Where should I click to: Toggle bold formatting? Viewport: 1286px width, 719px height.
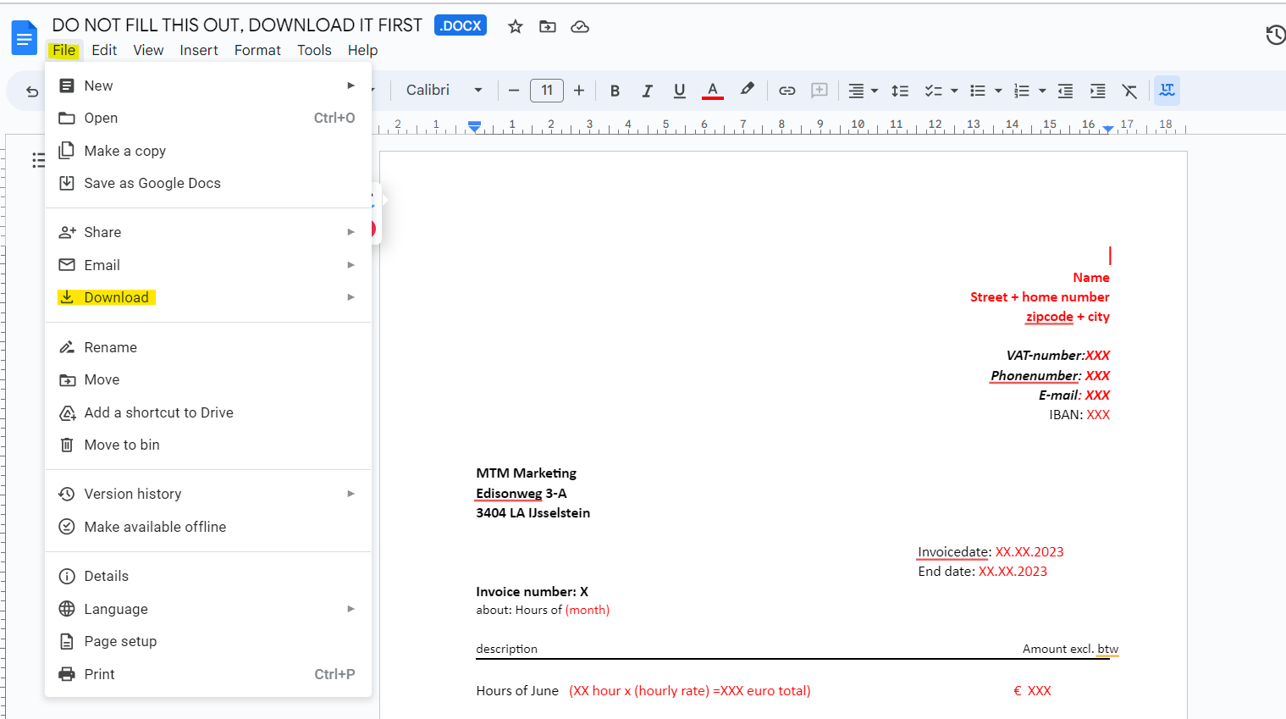click(615, 91)
